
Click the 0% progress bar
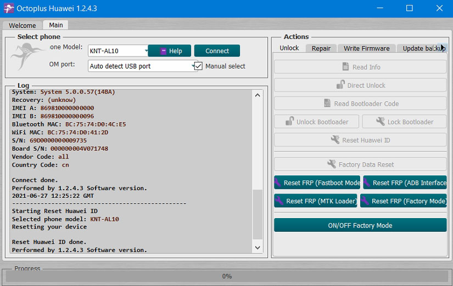point(227,276)
